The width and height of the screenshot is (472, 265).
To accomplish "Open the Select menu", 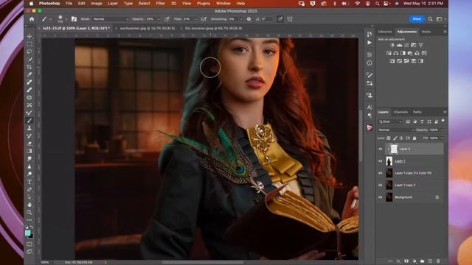I will pos(145,3).
